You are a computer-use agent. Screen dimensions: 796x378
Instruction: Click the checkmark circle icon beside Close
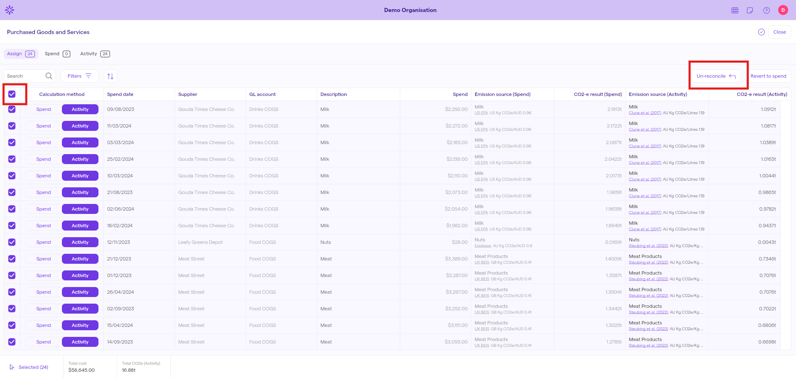pos(762,32)
